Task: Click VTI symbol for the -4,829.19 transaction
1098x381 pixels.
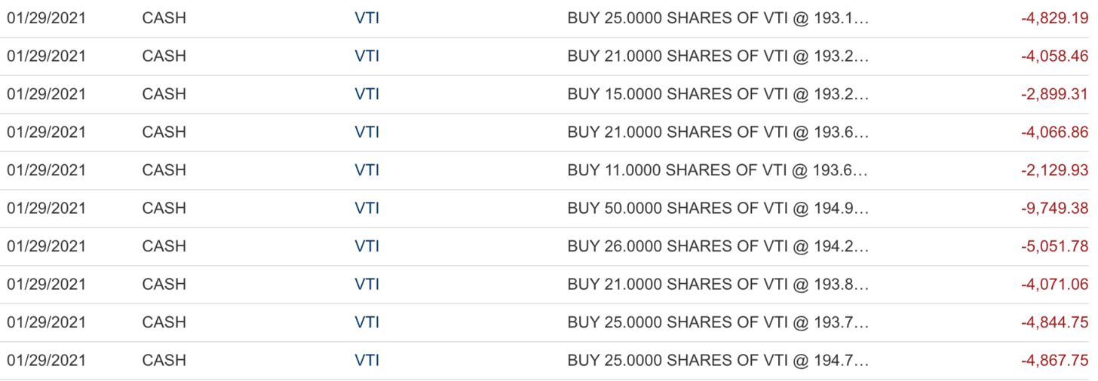Action: [367, 18]
